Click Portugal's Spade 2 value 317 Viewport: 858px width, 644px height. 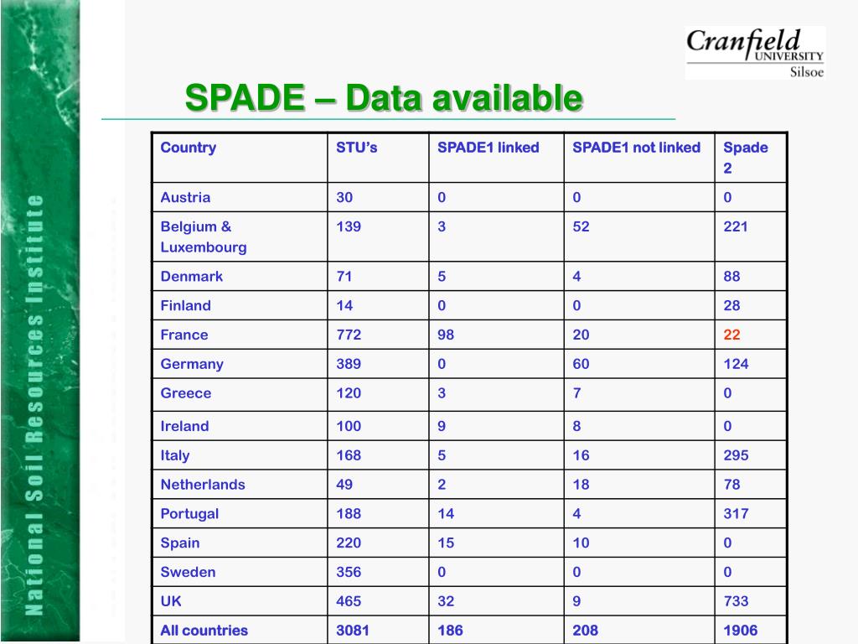736,514
